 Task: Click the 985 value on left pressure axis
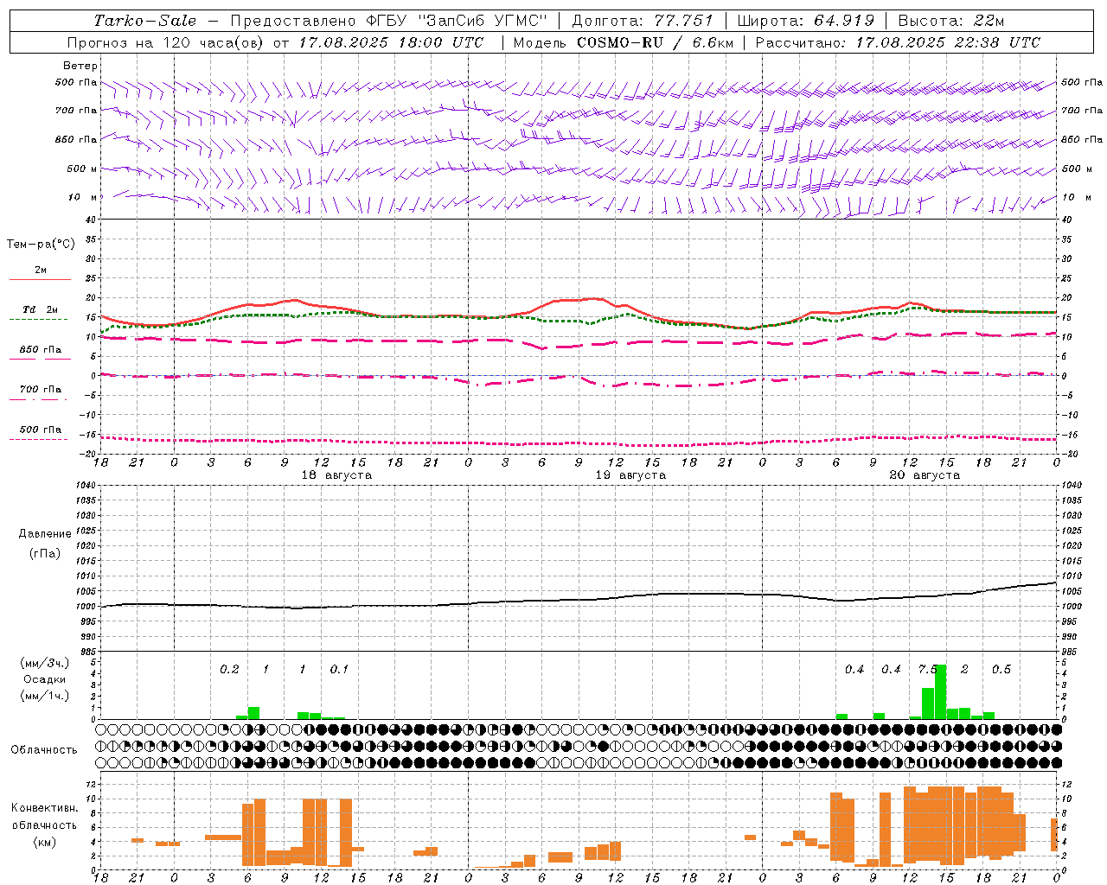(88, 652)
